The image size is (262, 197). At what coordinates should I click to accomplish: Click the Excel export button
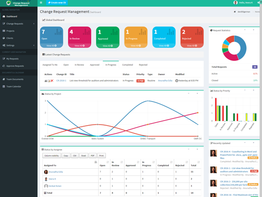click(83, 155)
